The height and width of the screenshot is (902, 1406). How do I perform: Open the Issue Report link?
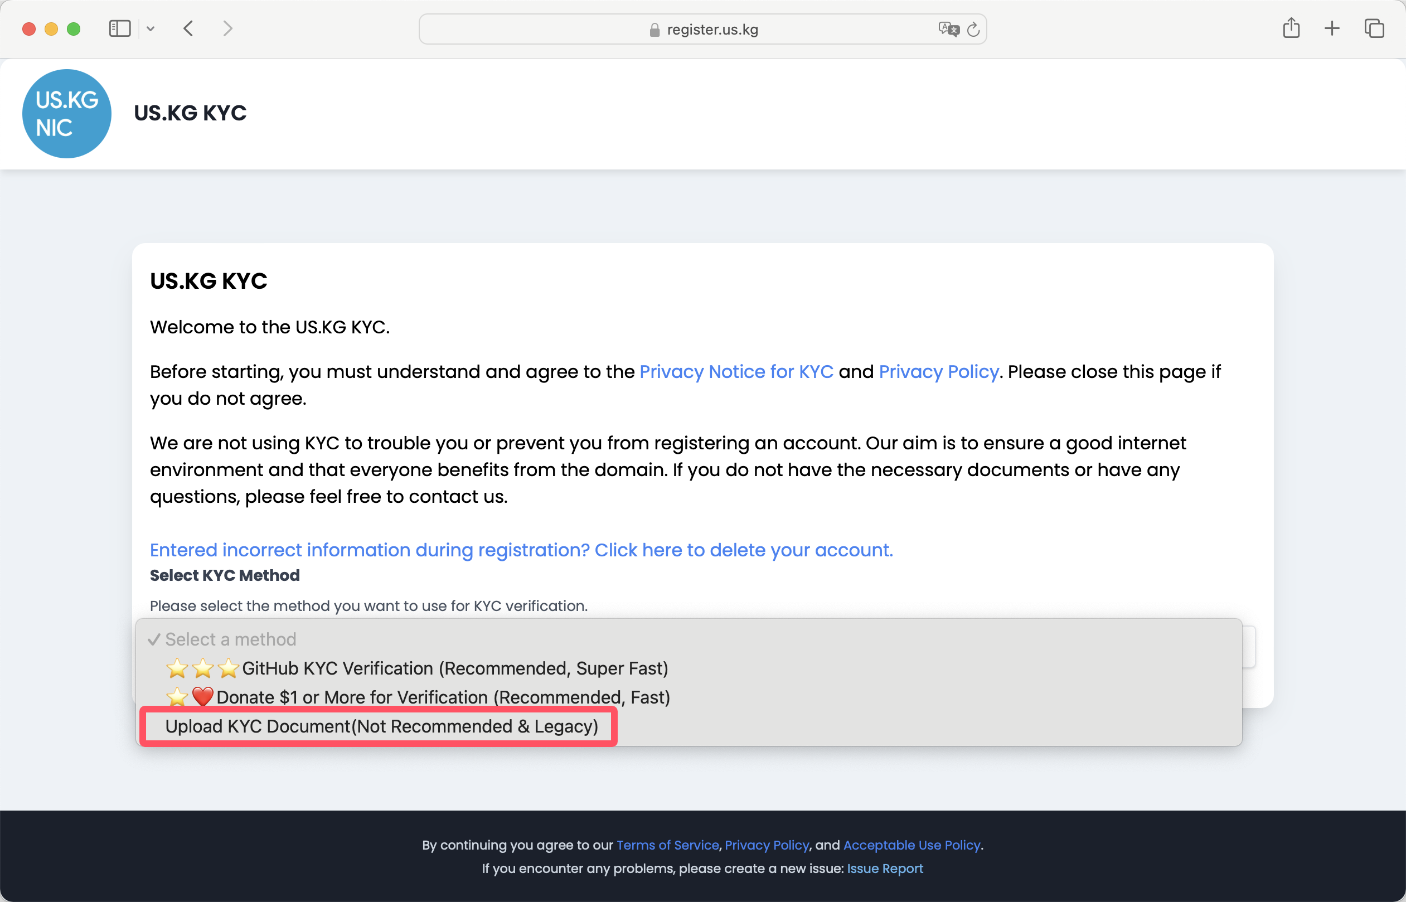[x=885, y=869]
